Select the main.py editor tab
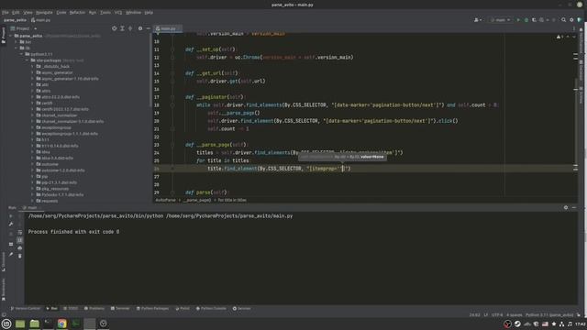The width and height of the screenshot is (587, 330). [x=167, y=28]
